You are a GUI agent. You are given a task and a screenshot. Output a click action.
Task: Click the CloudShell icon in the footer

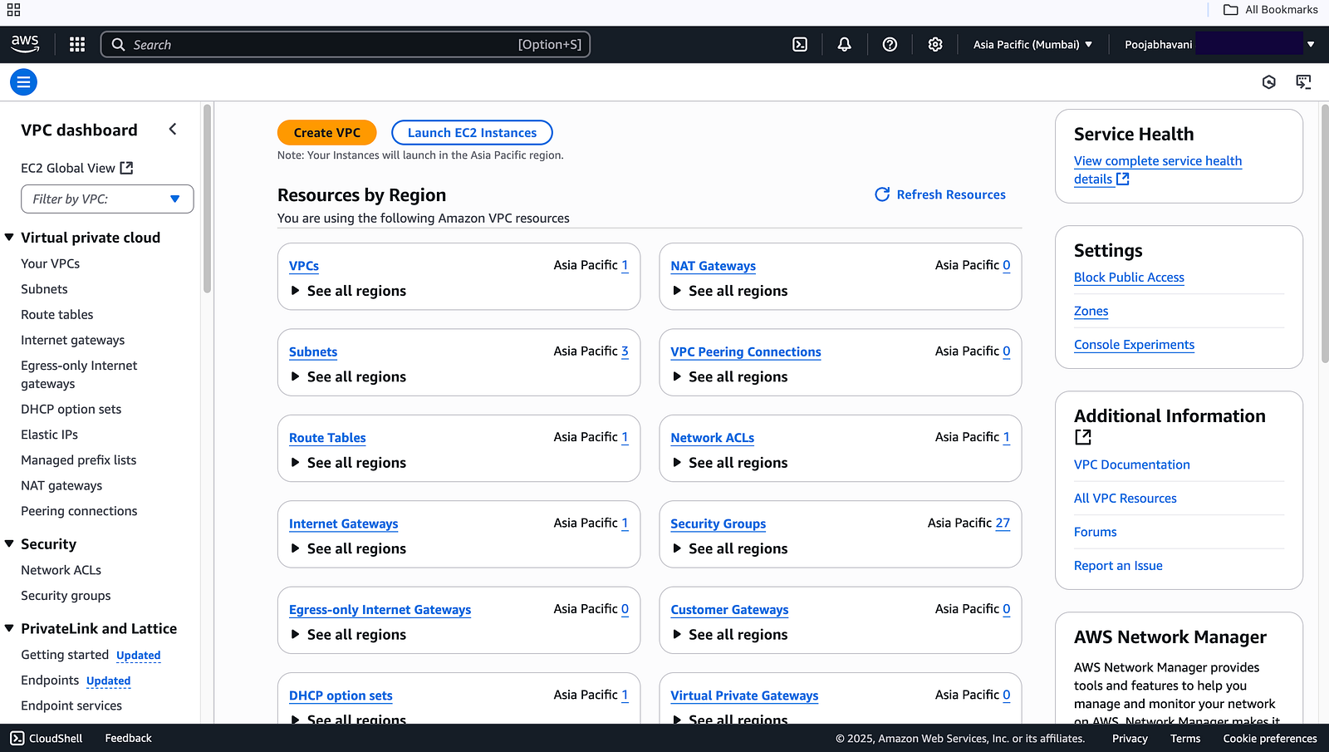pos(17,738)
